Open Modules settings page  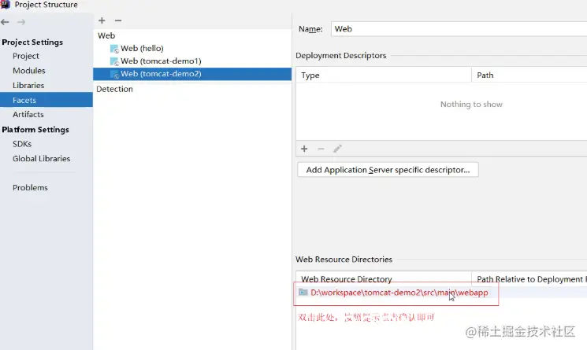(29, 71)
